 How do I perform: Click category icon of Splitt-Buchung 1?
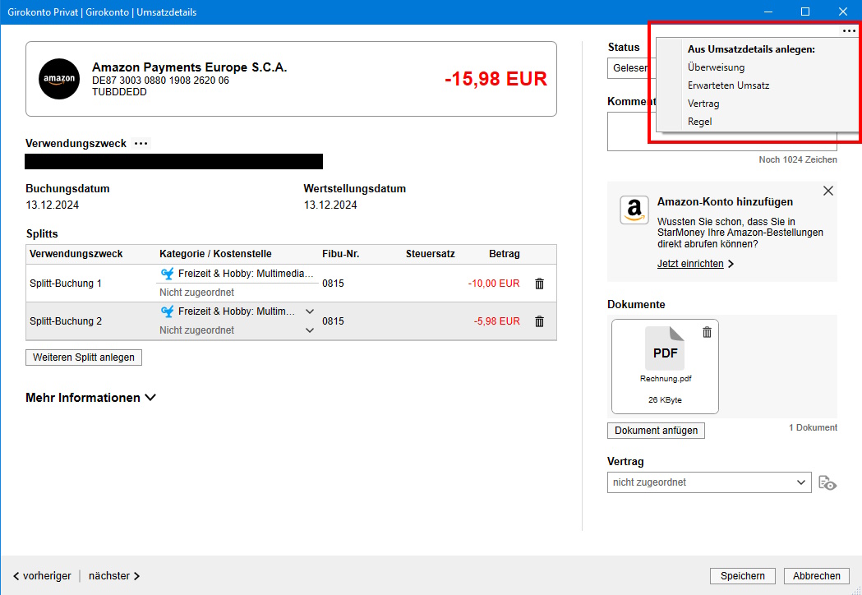[x=167, y=274]
